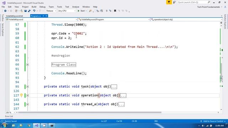This screenshot has height=128, width=228.
Task: Undo the last edit via toolbar
Action: point(34,11)
